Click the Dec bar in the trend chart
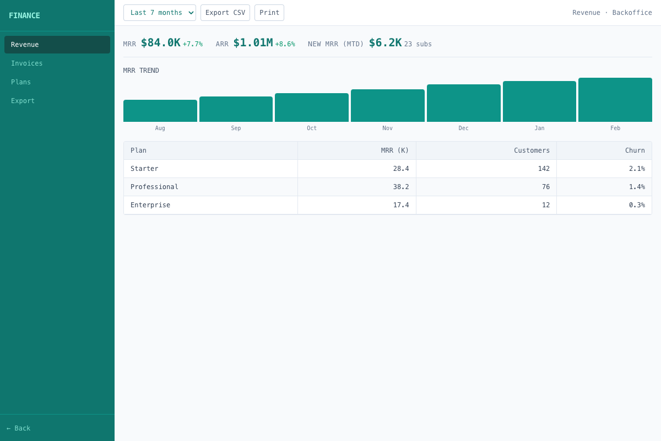 click(463, 103)
